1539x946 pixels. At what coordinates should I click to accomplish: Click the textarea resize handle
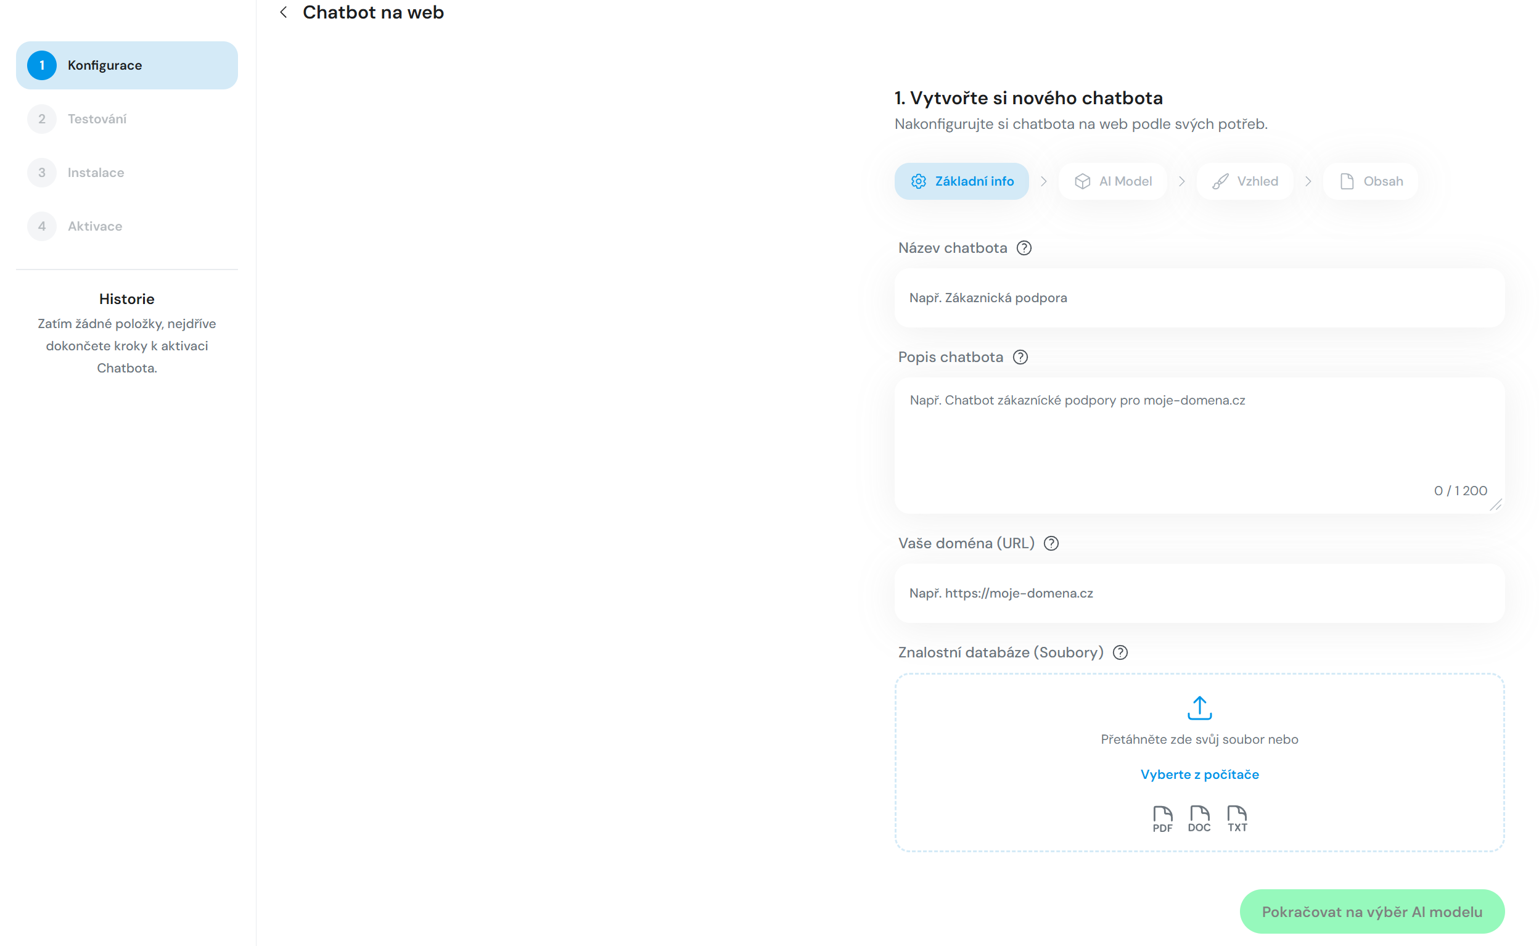[x=1496, y=505]
